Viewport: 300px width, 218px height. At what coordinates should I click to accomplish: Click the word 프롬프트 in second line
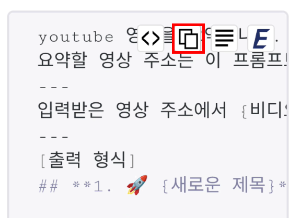click(x=260, y=60)
